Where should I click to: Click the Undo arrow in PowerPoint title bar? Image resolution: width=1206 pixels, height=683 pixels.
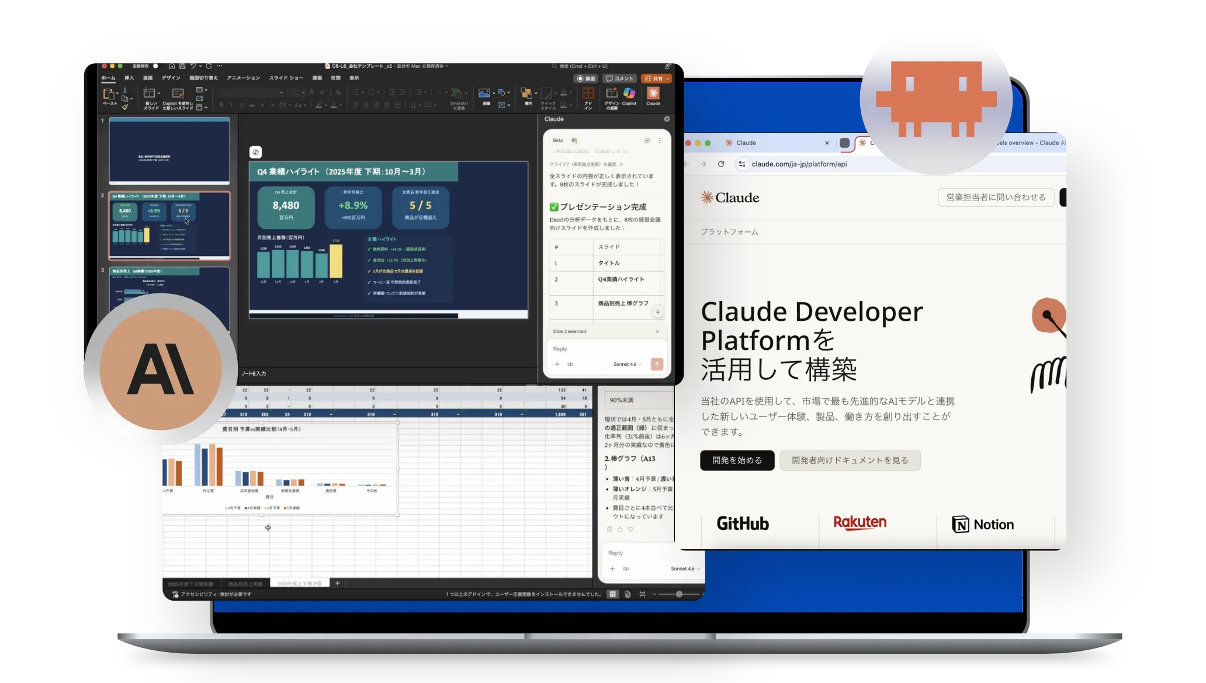tap(193, 66)
